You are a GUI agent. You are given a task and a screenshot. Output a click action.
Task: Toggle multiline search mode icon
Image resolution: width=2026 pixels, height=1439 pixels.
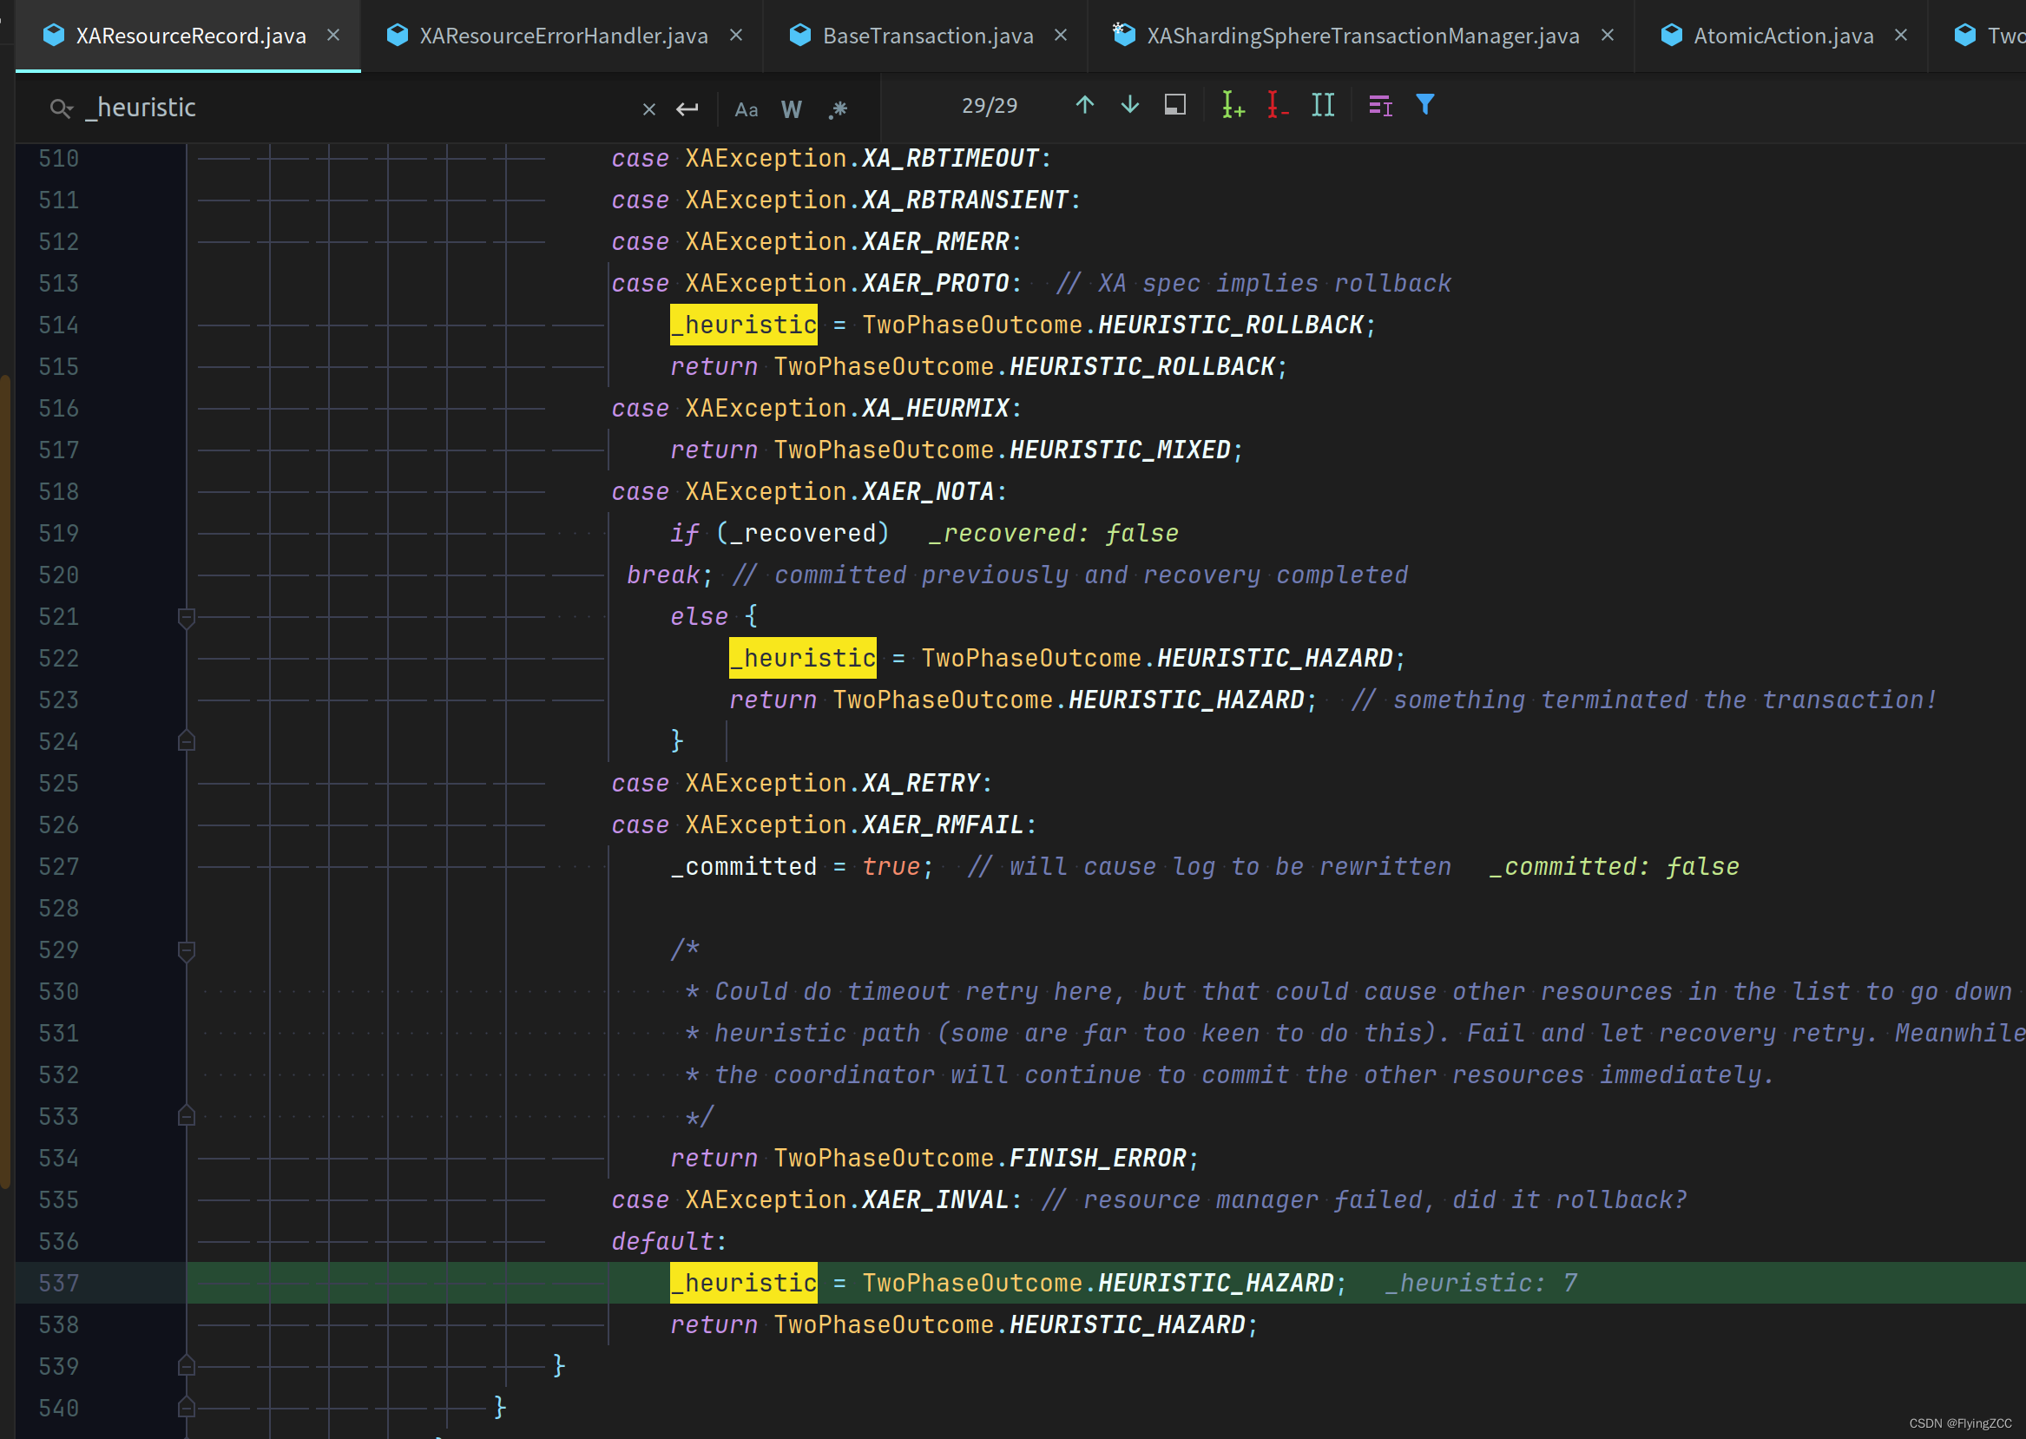1380,105
